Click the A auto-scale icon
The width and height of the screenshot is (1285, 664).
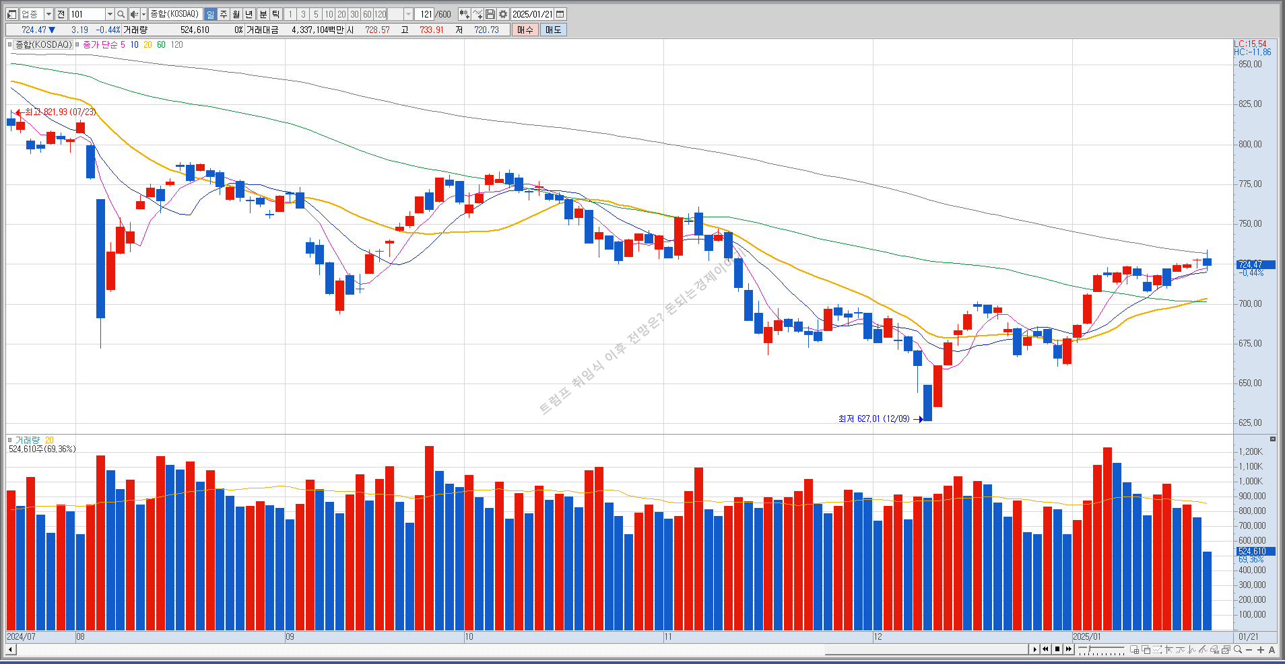pyautogui.click(x=1272, y=650)
